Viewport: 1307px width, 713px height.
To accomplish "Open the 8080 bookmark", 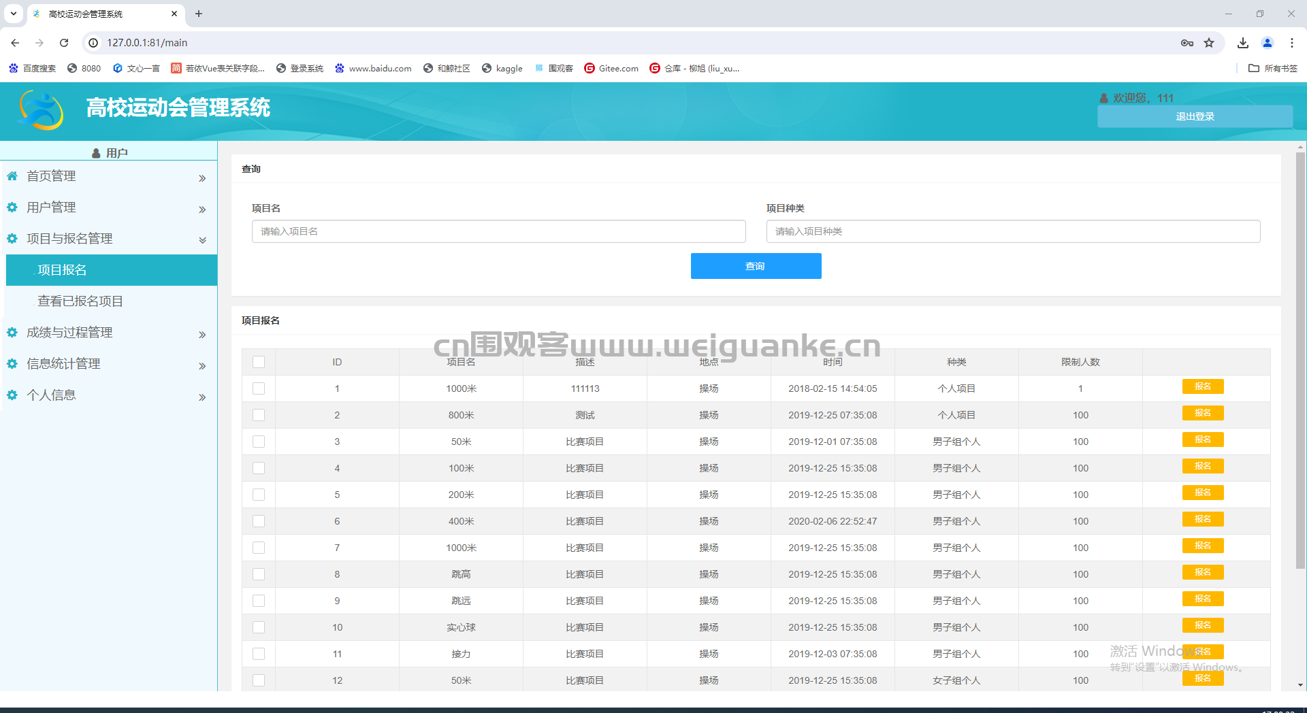I will coord(84,68).
